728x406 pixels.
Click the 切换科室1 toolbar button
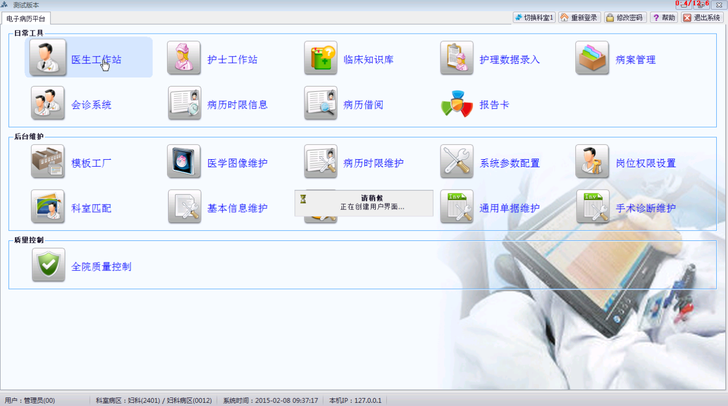[534, 18]
